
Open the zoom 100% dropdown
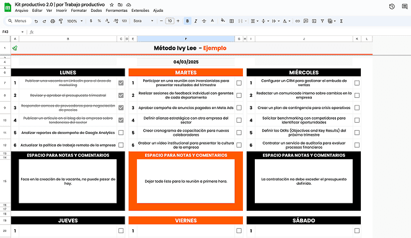[x=75, y=21]
